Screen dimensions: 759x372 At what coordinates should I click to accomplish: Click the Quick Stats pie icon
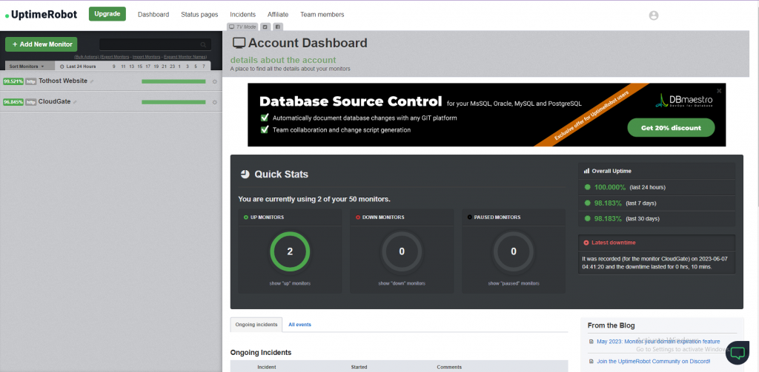[245, 174]
